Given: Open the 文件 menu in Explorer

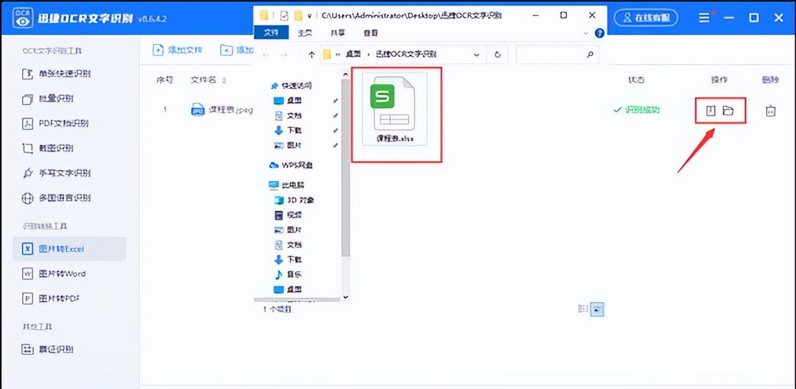Looking at the screenshot, I should click(x=272, y=33).
